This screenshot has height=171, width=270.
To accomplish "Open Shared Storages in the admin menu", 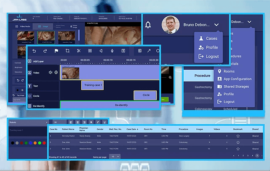I will pos(233,87).
